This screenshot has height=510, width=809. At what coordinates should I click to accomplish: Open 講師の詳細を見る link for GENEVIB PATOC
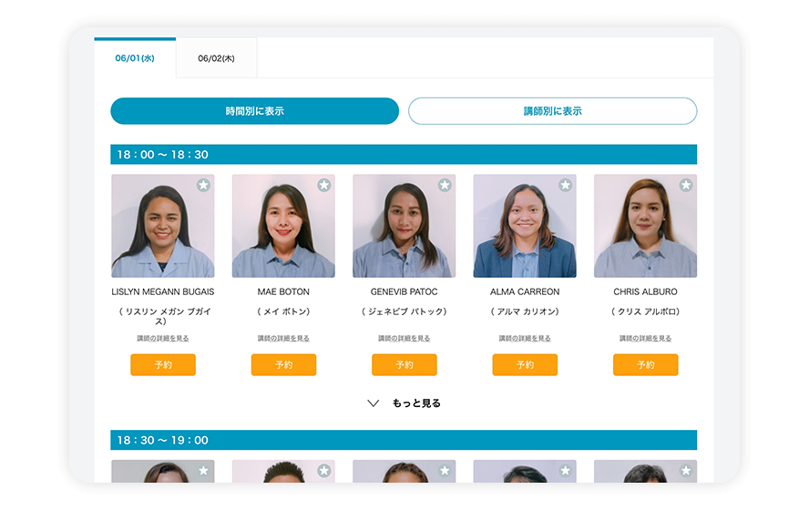[404, 339]
